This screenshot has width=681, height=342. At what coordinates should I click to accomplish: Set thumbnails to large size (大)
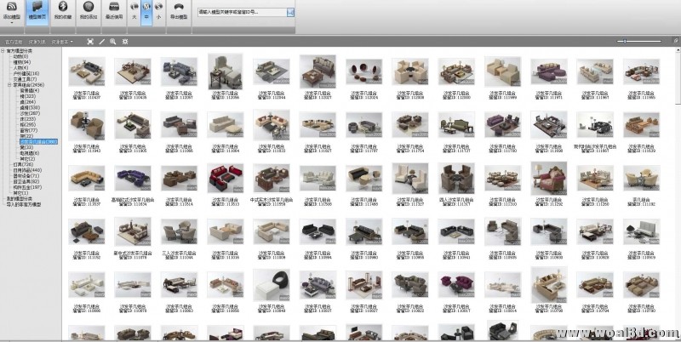click(x=134, y=11)
